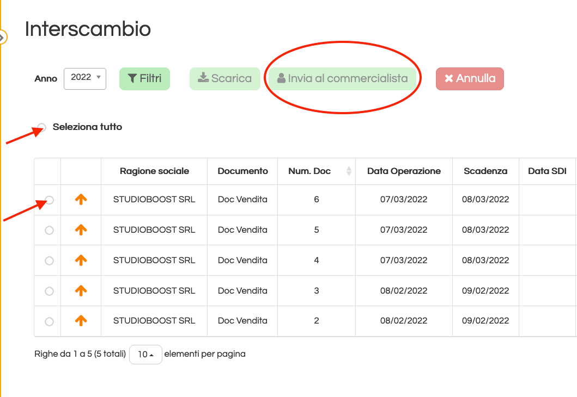The image size is (577, 397).
Task: Click STUDIOBOOST SRL in document 6 row
Action: [154, 200]
